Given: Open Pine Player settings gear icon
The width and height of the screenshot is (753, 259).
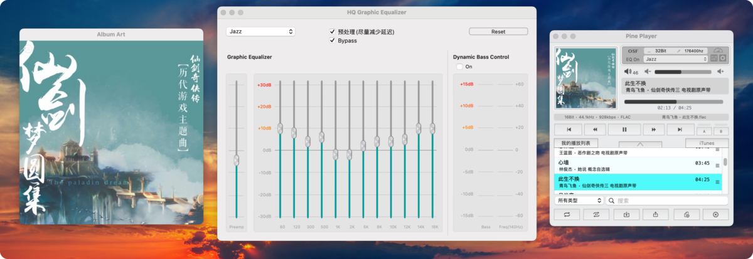Looking at the screenshot, I should (x=722, y=59).
